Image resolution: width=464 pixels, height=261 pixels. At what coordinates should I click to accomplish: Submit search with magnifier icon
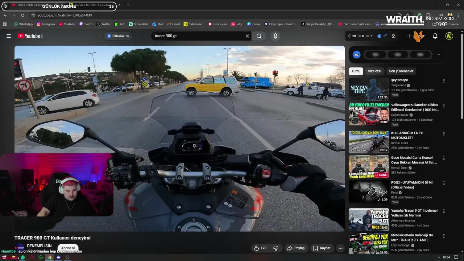click(x=259, y=36)
